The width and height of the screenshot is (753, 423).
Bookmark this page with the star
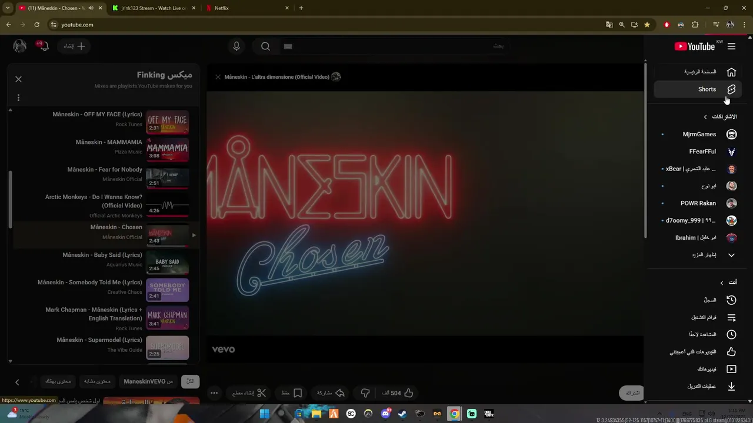point(647,25)
